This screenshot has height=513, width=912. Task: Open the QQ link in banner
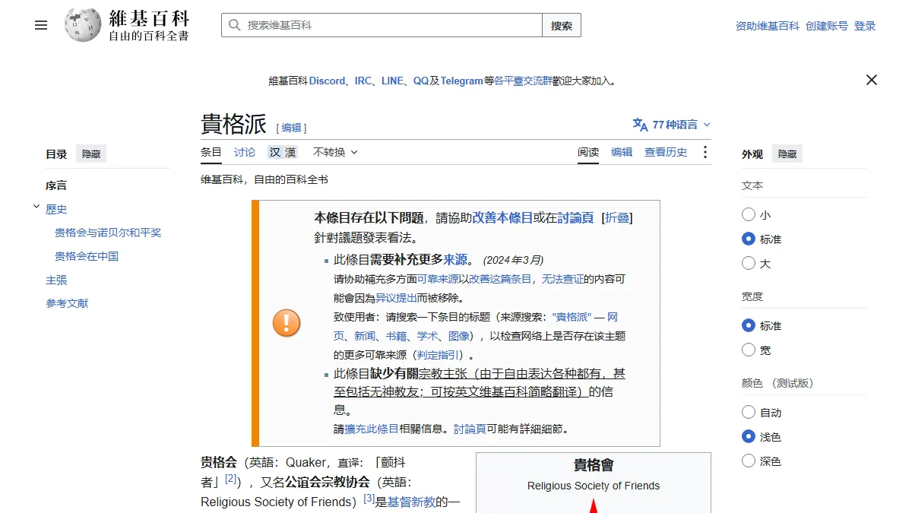421,81
